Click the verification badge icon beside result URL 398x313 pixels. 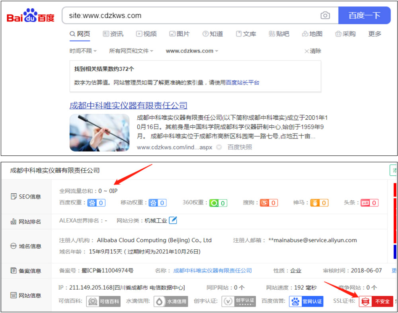219,148
